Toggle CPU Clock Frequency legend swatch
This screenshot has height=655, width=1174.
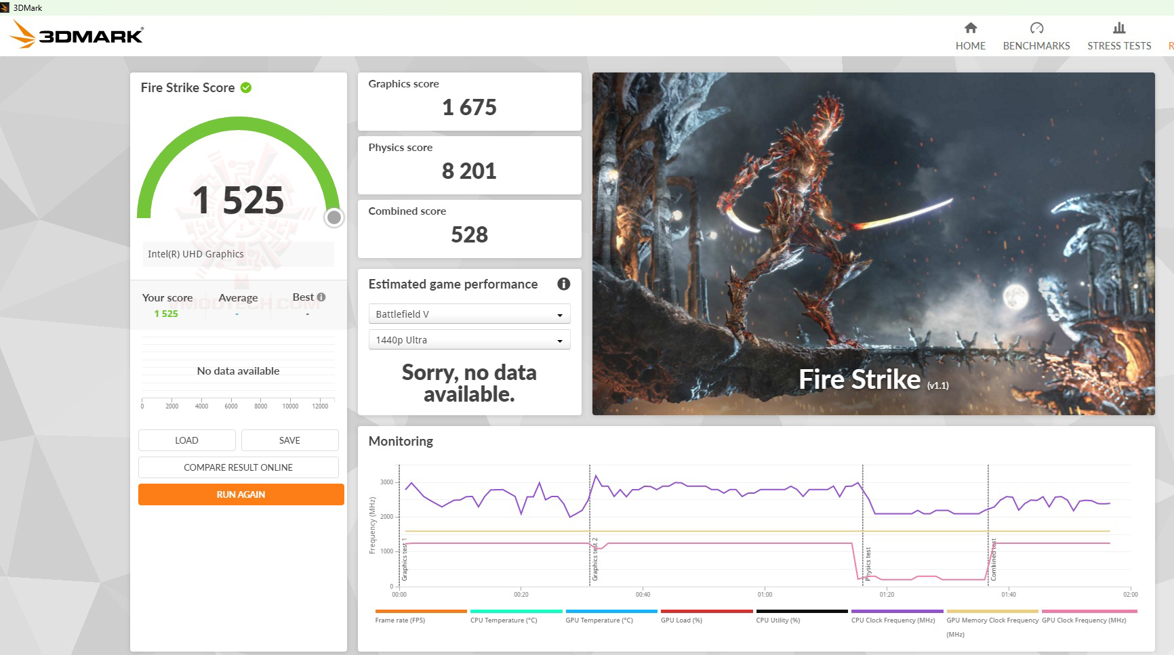tap(897, 611)
